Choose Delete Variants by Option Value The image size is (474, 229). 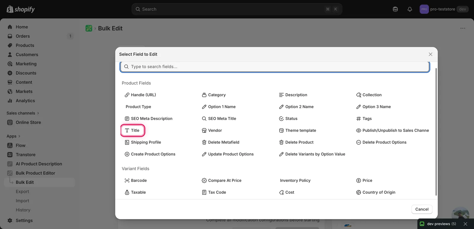pos(312,154)
